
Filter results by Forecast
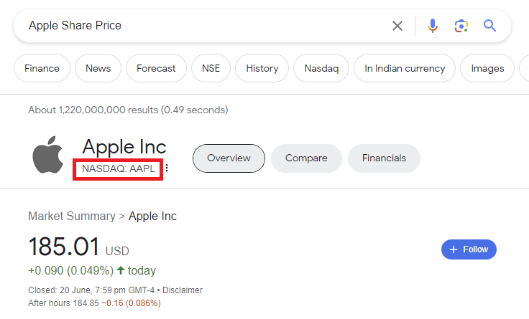point(156,69)
